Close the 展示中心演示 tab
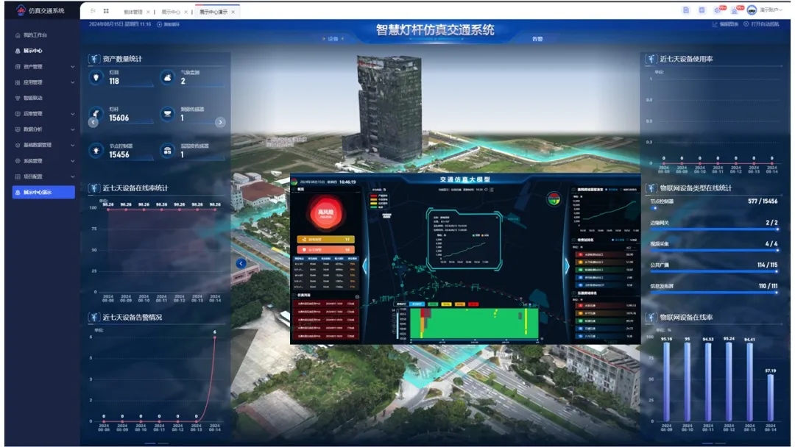Screen dimensions: 795x447 (233, 12)
